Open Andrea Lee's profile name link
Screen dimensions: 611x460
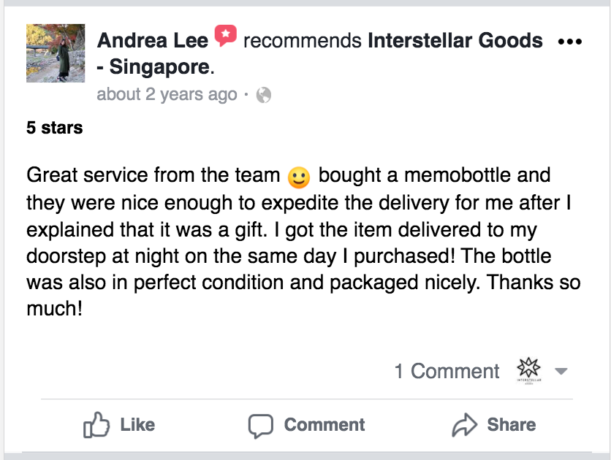152,40
